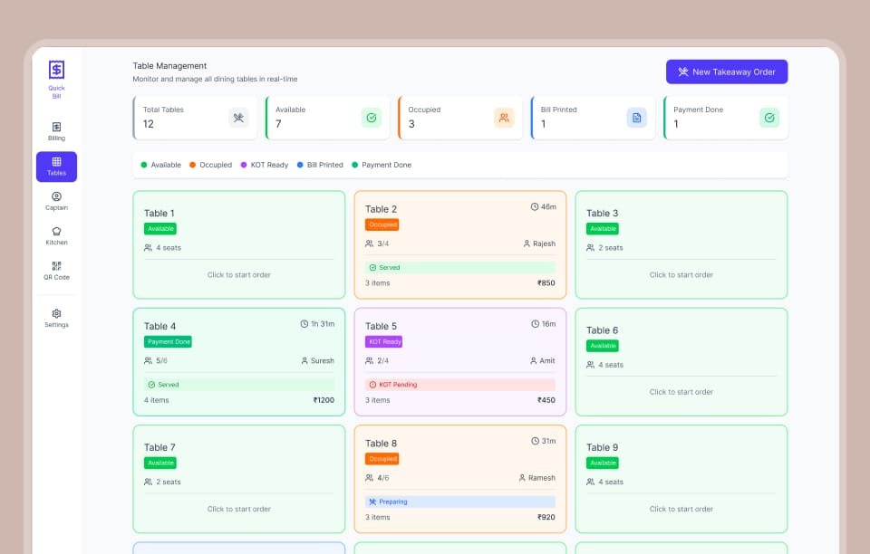Select the Available summary card

[327, 118]
